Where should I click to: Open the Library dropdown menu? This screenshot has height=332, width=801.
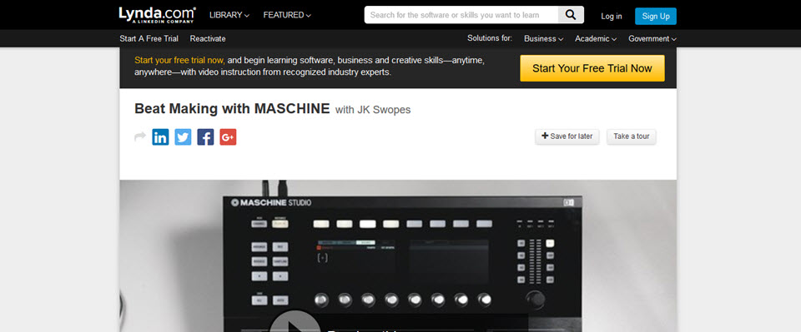(x=229, y=15)
